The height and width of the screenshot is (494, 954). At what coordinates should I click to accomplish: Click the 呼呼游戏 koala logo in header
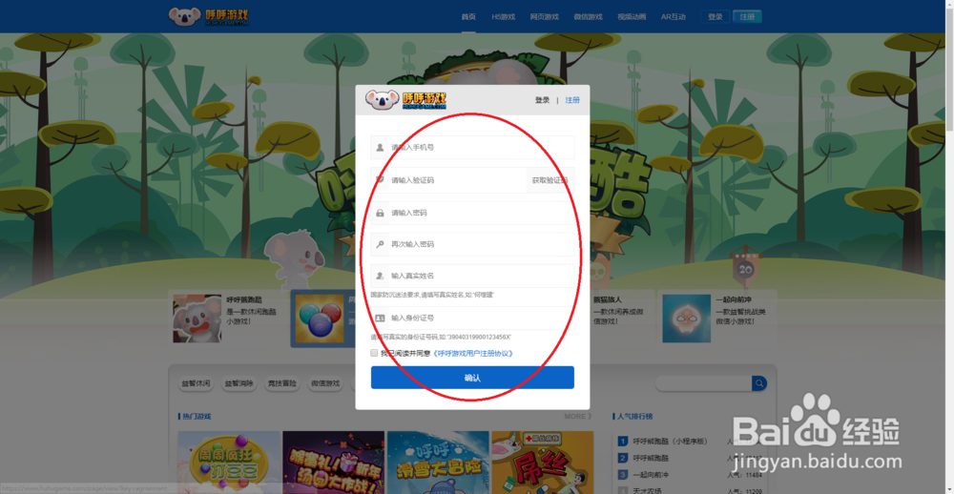tap(209, 16)
